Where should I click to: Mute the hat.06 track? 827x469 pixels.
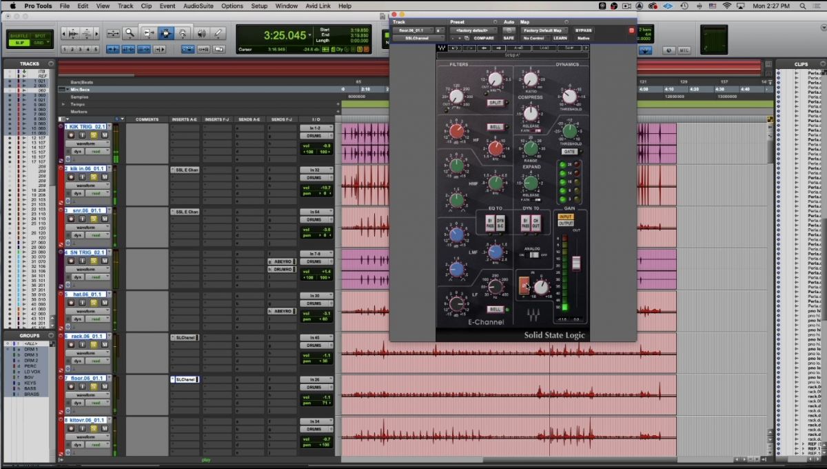(104, 302)
